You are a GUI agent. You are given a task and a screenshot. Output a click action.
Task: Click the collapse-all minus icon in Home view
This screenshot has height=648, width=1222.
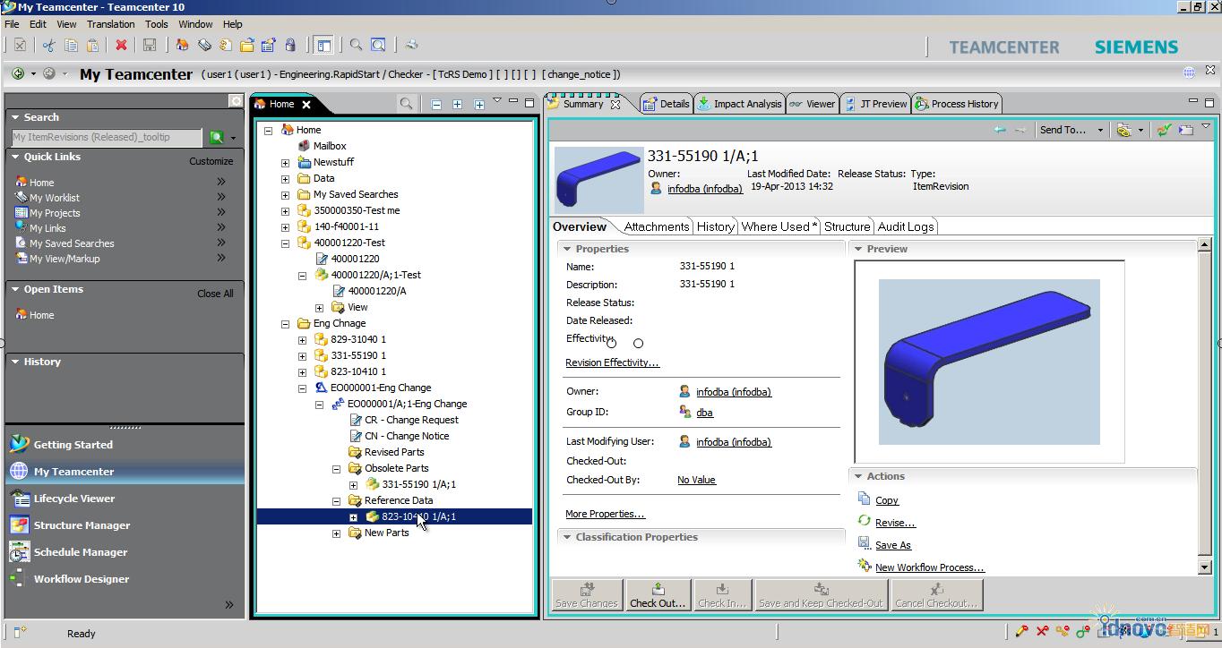point(435,104)
